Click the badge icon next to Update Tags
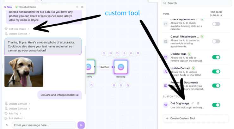 (x=189, y=54)
